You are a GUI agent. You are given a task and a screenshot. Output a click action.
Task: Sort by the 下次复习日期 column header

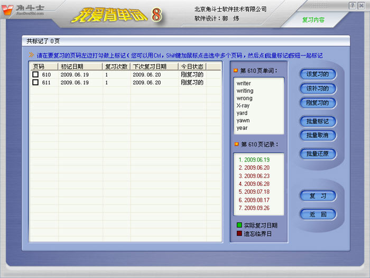click(154, 67)
